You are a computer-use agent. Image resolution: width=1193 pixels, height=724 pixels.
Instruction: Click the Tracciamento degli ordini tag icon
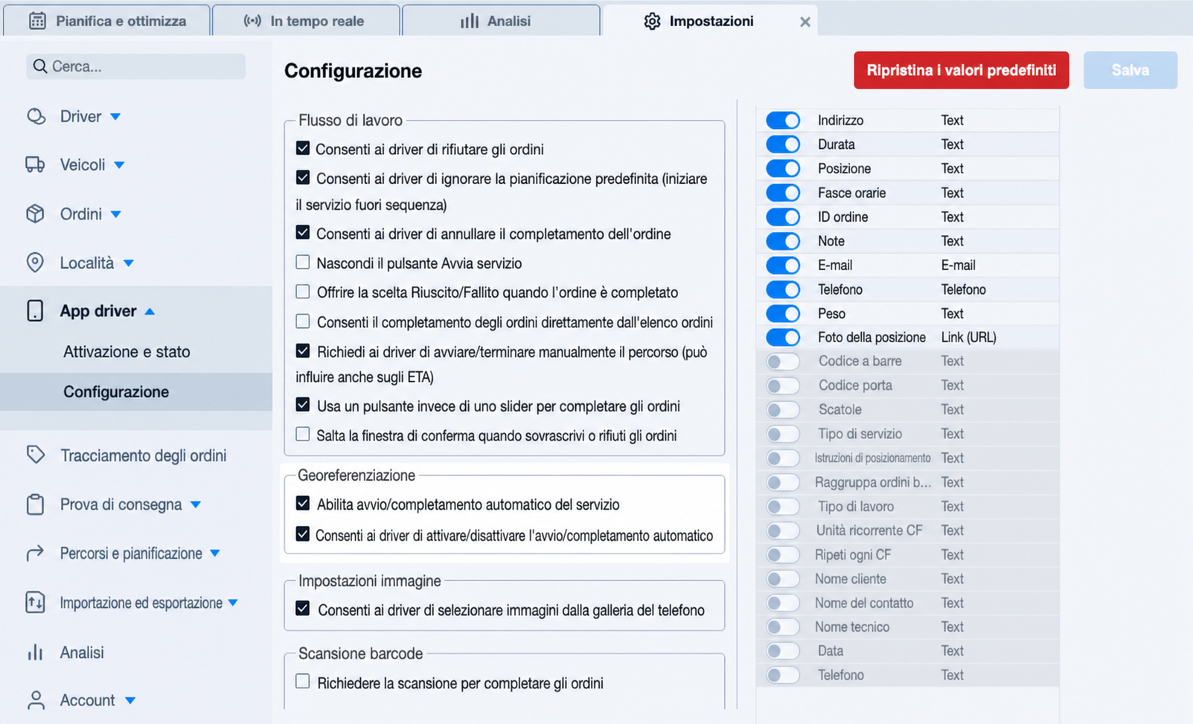35,455
